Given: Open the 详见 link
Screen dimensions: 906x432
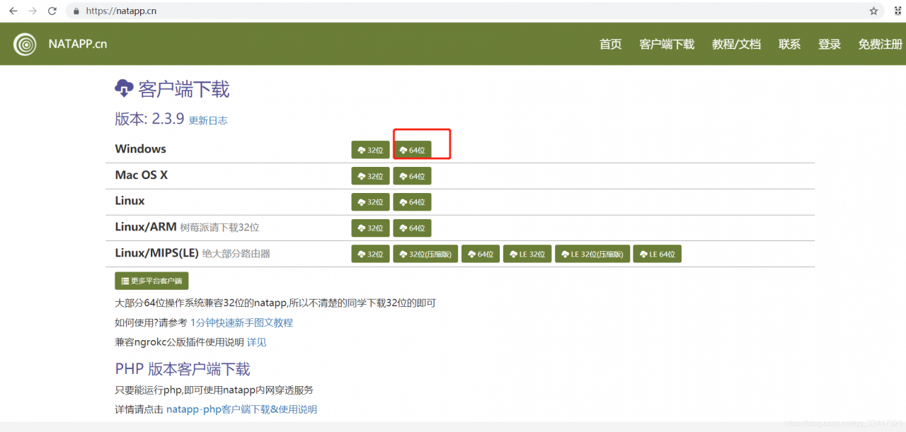Looking at the screenshot, I should tap(256, 342).
